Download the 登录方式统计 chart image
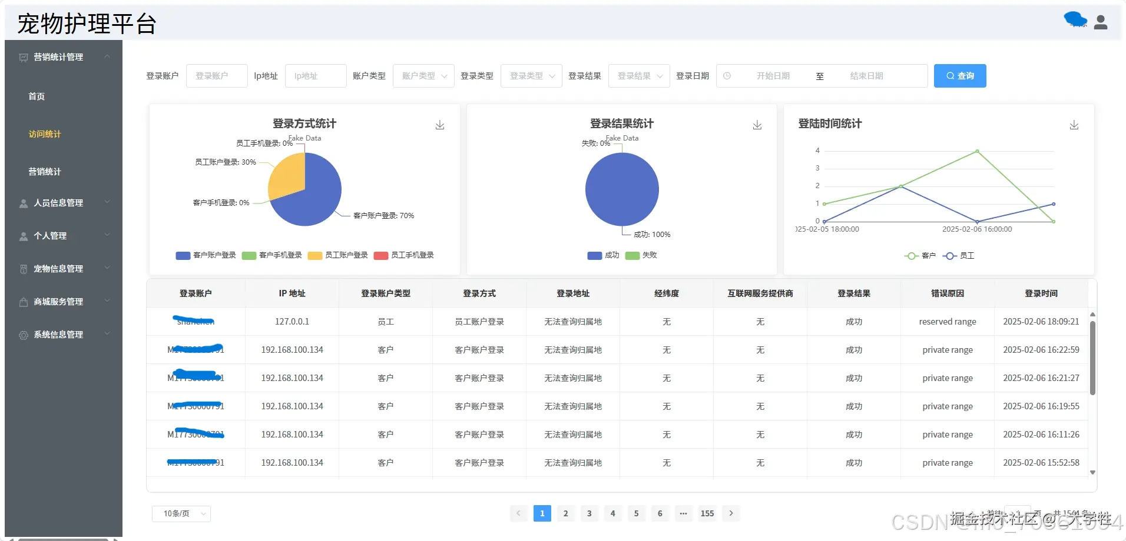Screen dimensions: 1126x541 [x=440, y=125]
